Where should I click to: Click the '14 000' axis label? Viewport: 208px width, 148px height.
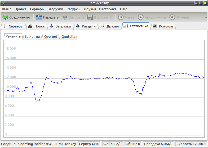click(10, 68)
